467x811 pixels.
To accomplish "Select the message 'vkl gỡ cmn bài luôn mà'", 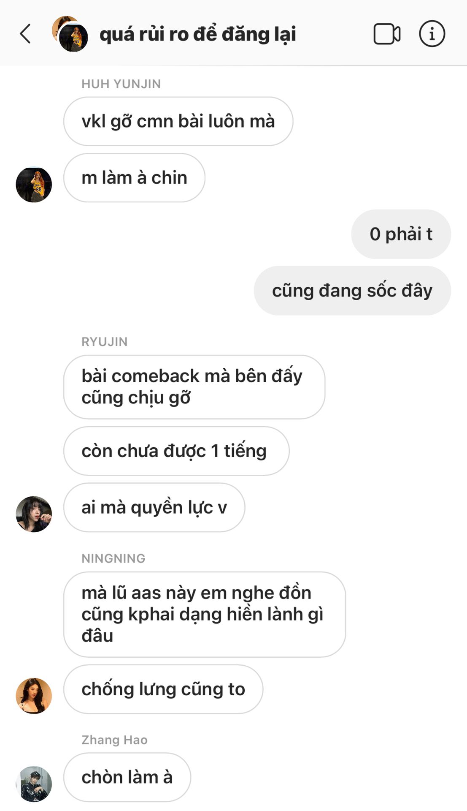I will tap(178, 121).
